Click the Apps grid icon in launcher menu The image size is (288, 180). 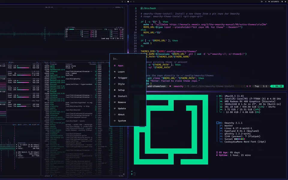(x=115, y=66)
